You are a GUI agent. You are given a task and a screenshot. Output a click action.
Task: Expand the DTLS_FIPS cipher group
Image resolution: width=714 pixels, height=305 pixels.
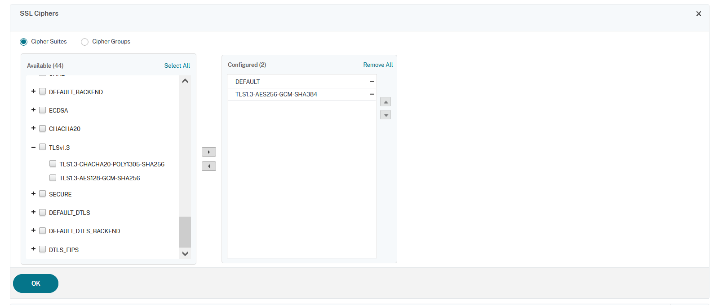coord(33,248)
